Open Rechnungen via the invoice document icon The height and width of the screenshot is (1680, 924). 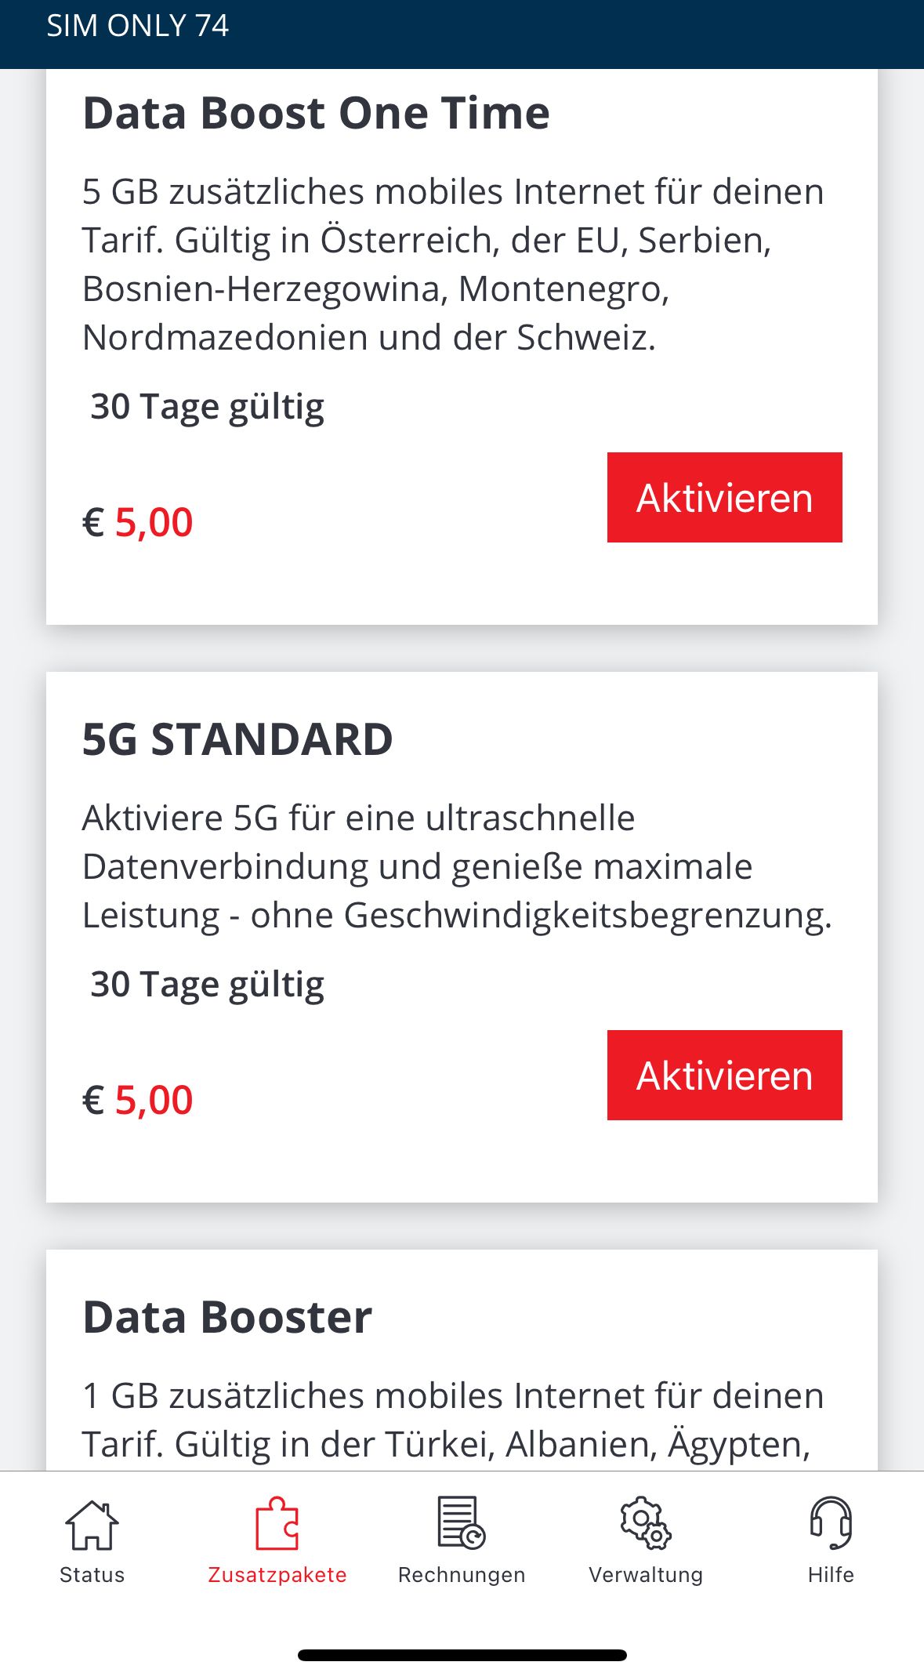[461, 1523]
